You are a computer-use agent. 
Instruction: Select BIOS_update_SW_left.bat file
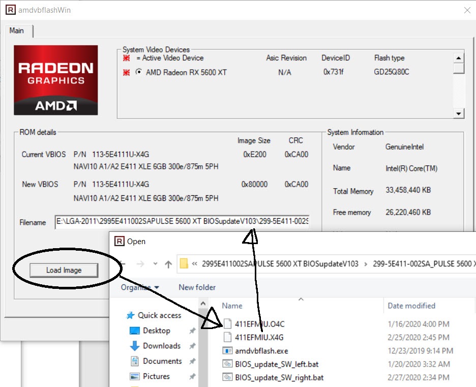point(277,364)
